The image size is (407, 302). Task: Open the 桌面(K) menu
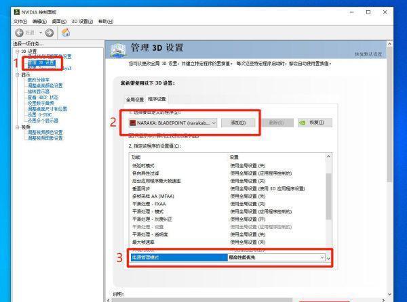59,21
